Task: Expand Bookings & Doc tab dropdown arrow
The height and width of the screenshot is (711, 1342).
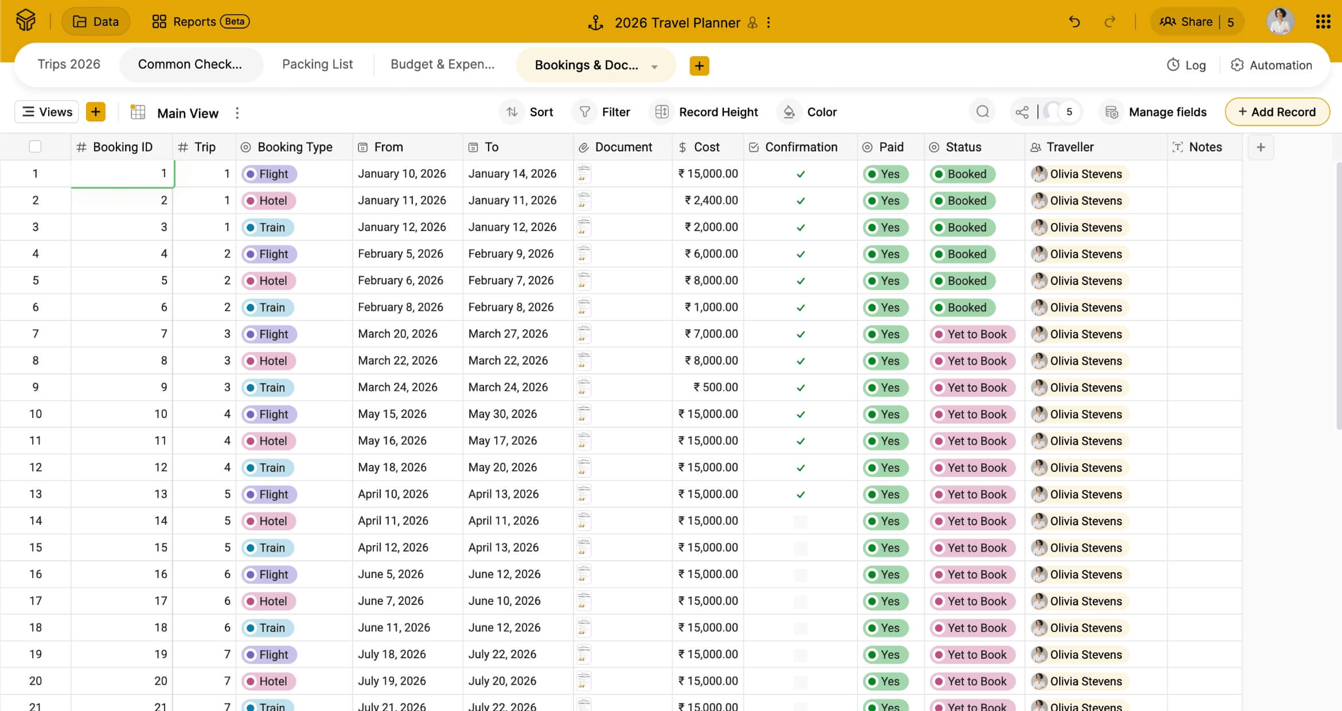Action: click(x=654, y=67)
